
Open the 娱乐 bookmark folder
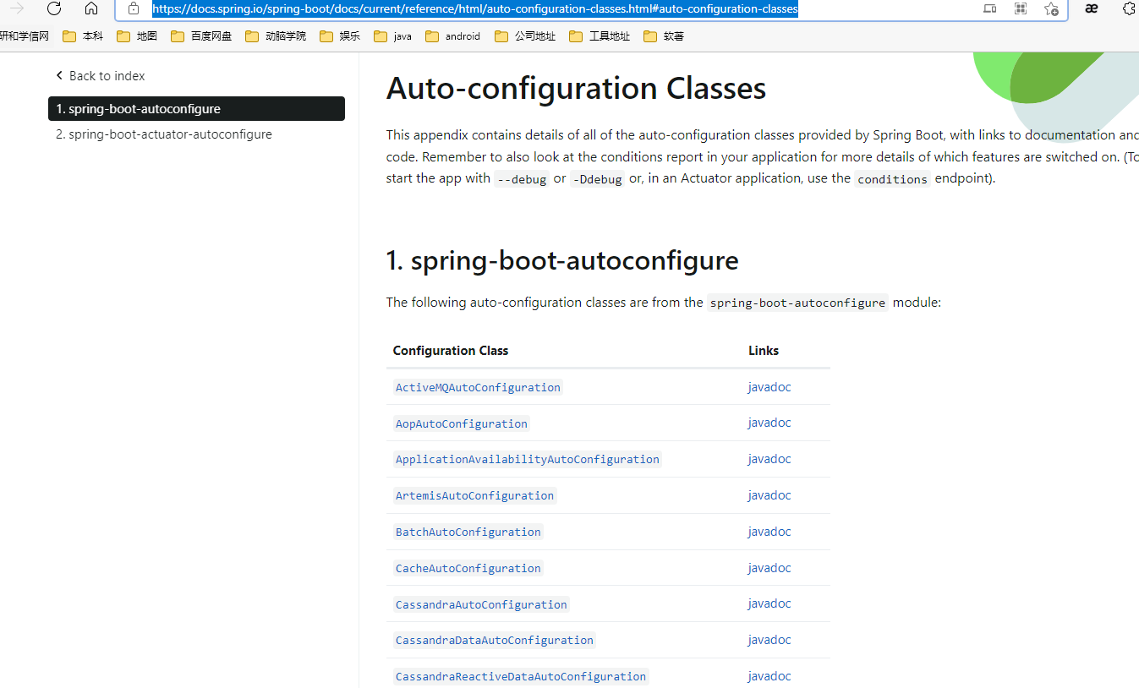[x=340, y=36]
